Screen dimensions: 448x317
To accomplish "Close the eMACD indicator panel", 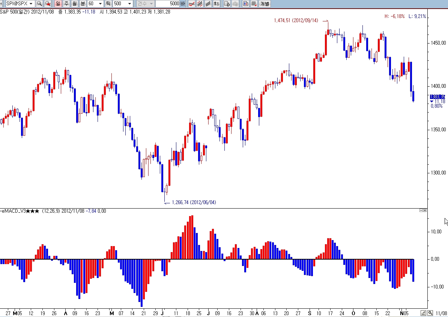I will (425, 211).
